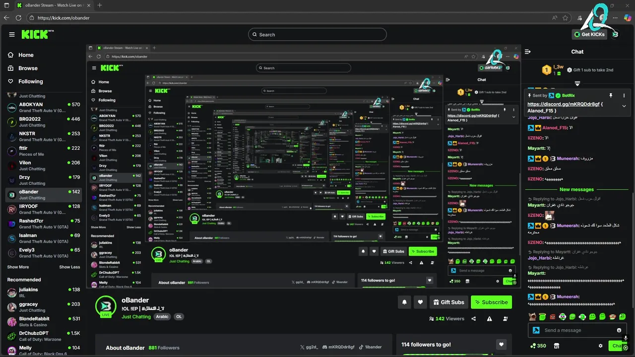Image resolution: width=635 pixels, height=357 pixels.
Task: Click the Get KICKs button
Action: coord(589,34)
